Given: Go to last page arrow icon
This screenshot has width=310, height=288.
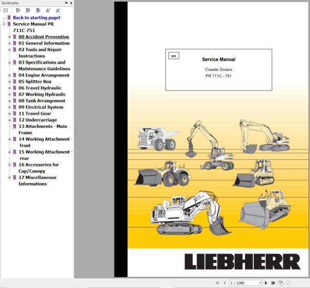Looking at the screenshot, I should pos(273,283).
